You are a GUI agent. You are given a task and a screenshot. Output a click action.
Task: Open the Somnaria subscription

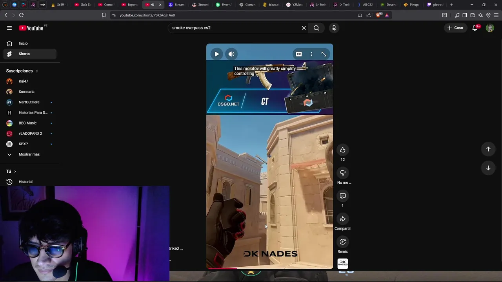pos(30,92)
